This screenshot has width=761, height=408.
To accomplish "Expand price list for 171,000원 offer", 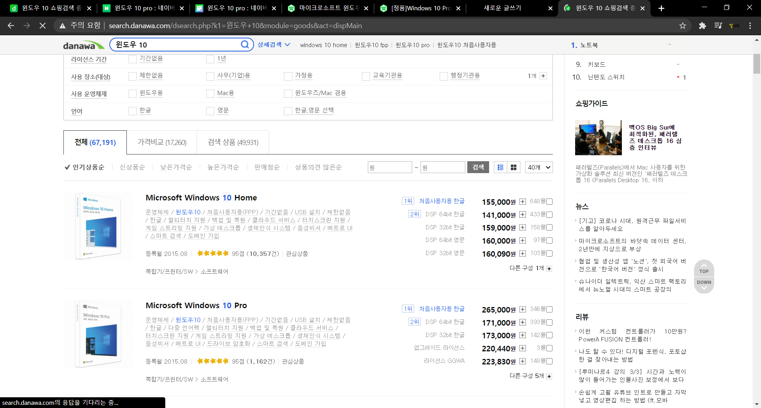I will [x=522, y=322].
